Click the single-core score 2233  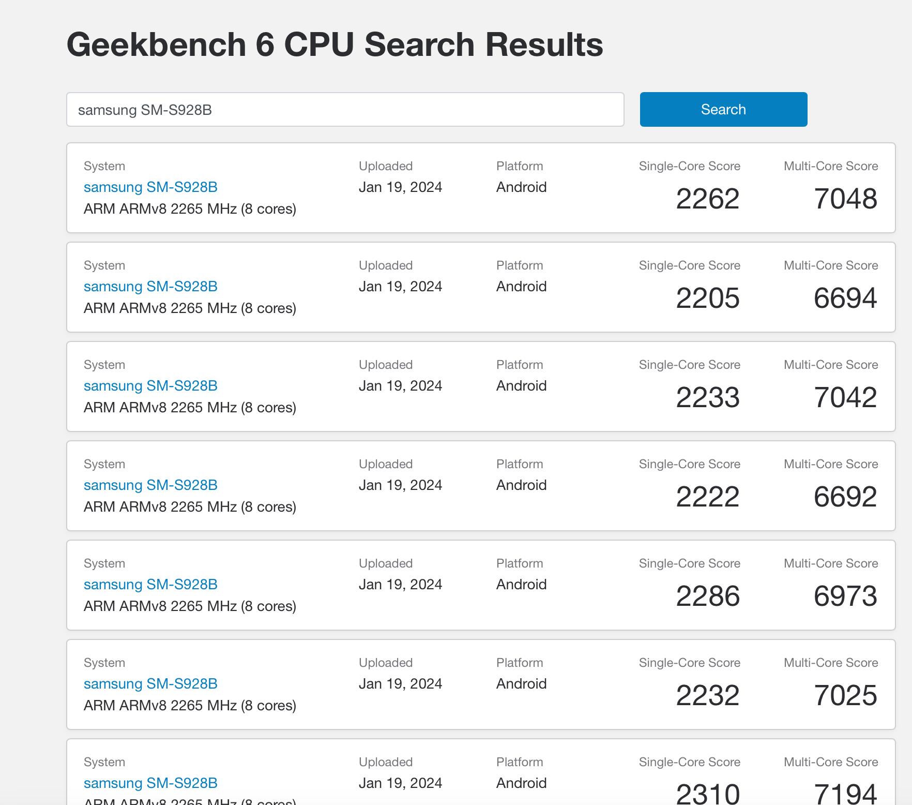point(708,397)
